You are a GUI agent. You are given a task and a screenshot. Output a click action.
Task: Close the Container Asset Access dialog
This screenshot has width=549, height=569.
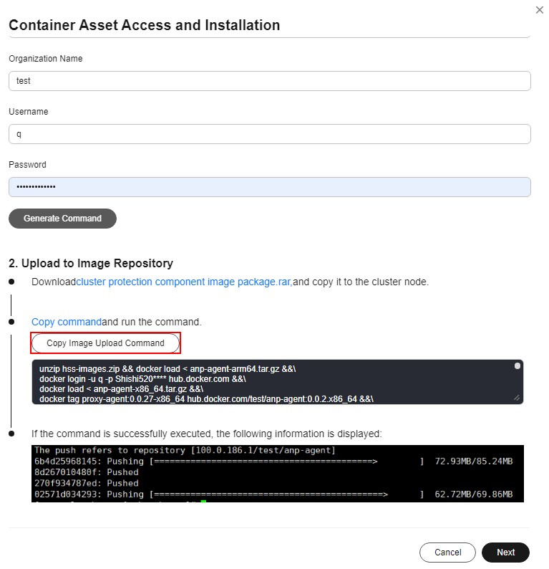(x=539, y=10)
